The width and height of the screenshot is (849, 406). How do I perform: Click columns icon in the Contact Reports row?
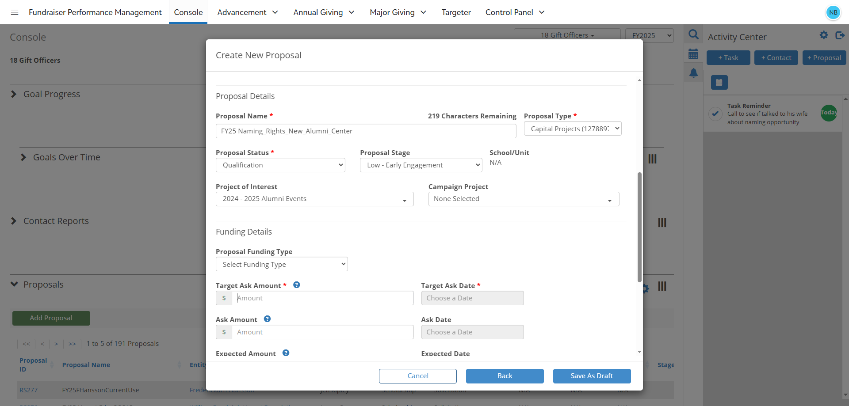pos(662,222)
